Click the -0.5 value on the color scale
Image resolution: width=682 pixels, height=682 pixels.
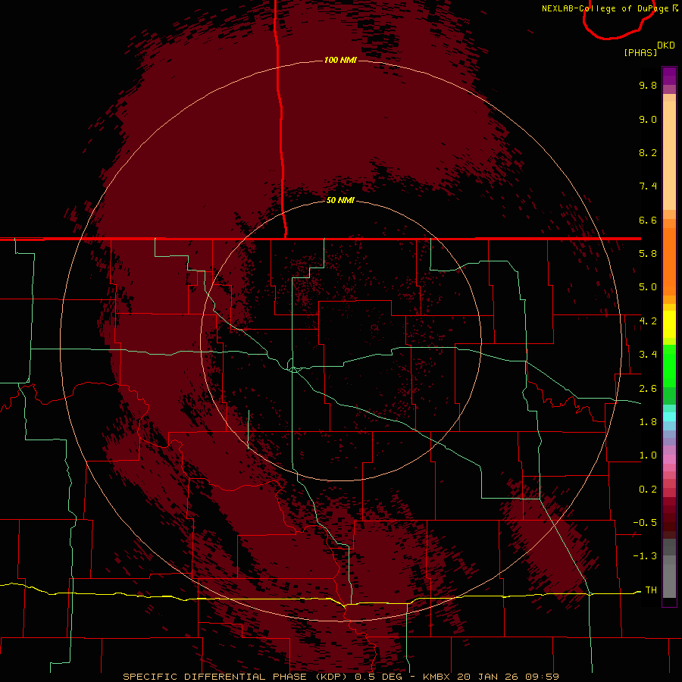[x=645, y=523]
